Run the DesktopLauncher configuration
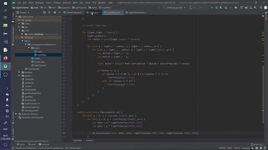The image size is (268, 150). pos(212,7)
